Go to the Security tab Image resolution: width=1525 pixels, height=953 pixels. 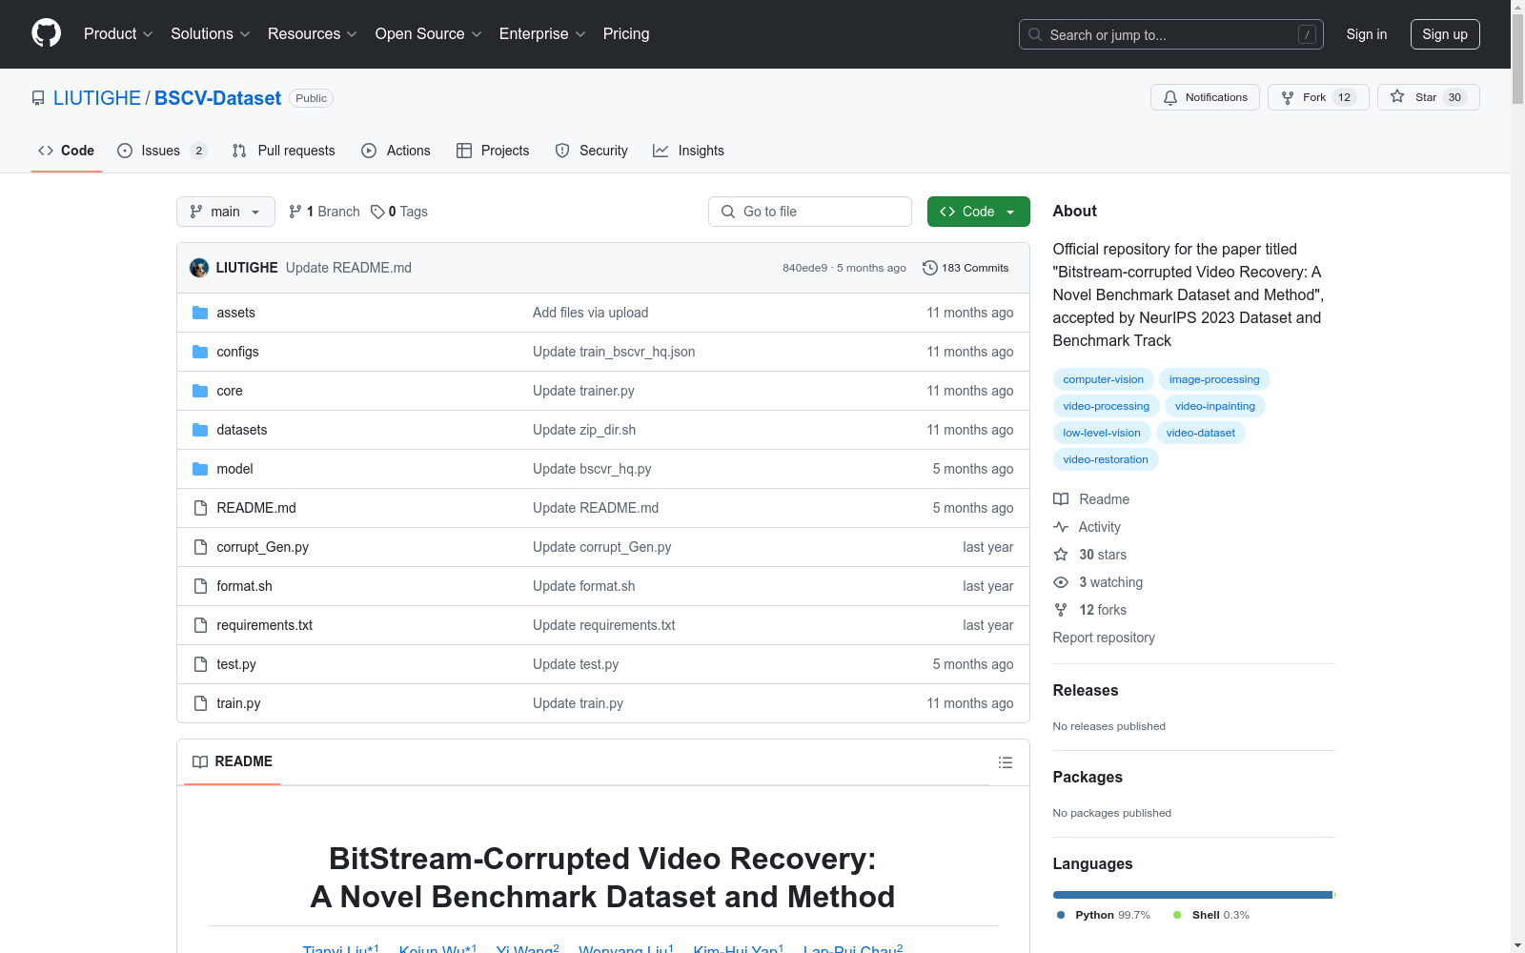[x=592, y=151]
